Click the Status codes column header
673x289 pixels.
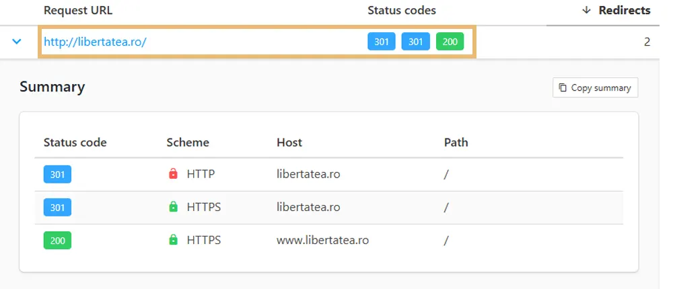pos(402,10)
